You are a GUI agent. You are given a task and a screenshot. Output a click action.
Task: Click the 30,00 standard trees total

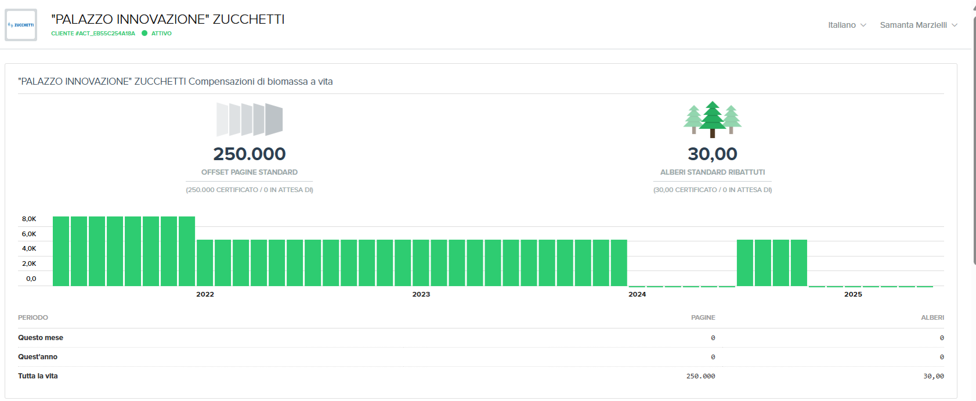(712, 154)
